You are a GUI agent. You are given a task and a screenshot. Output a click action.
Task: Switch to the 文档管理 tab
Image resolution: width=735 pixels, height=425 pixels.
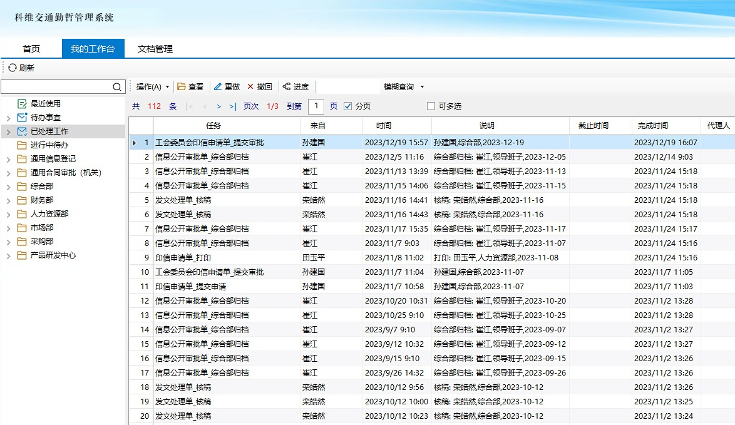(x=155, y=49)
